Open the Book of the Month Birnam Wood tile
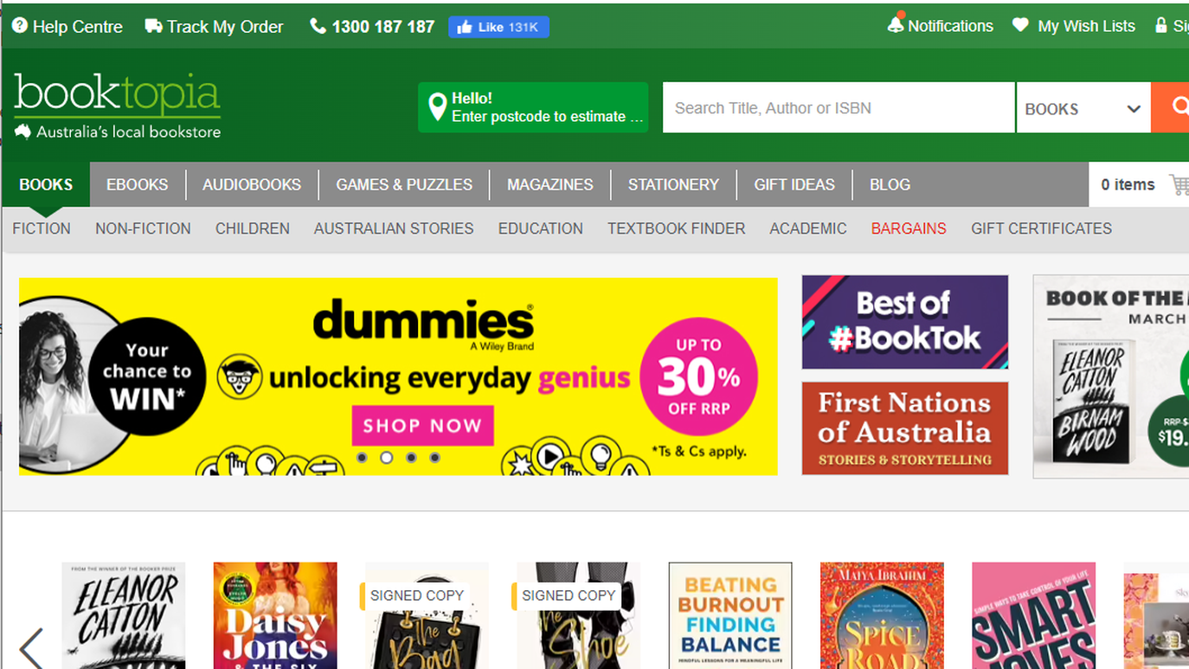This screenshot has height=669, width=1189. coord(1111,376)
